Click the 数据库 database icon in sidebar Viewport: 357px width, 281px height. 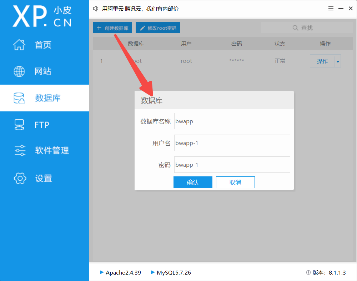(x=19, y=98)
